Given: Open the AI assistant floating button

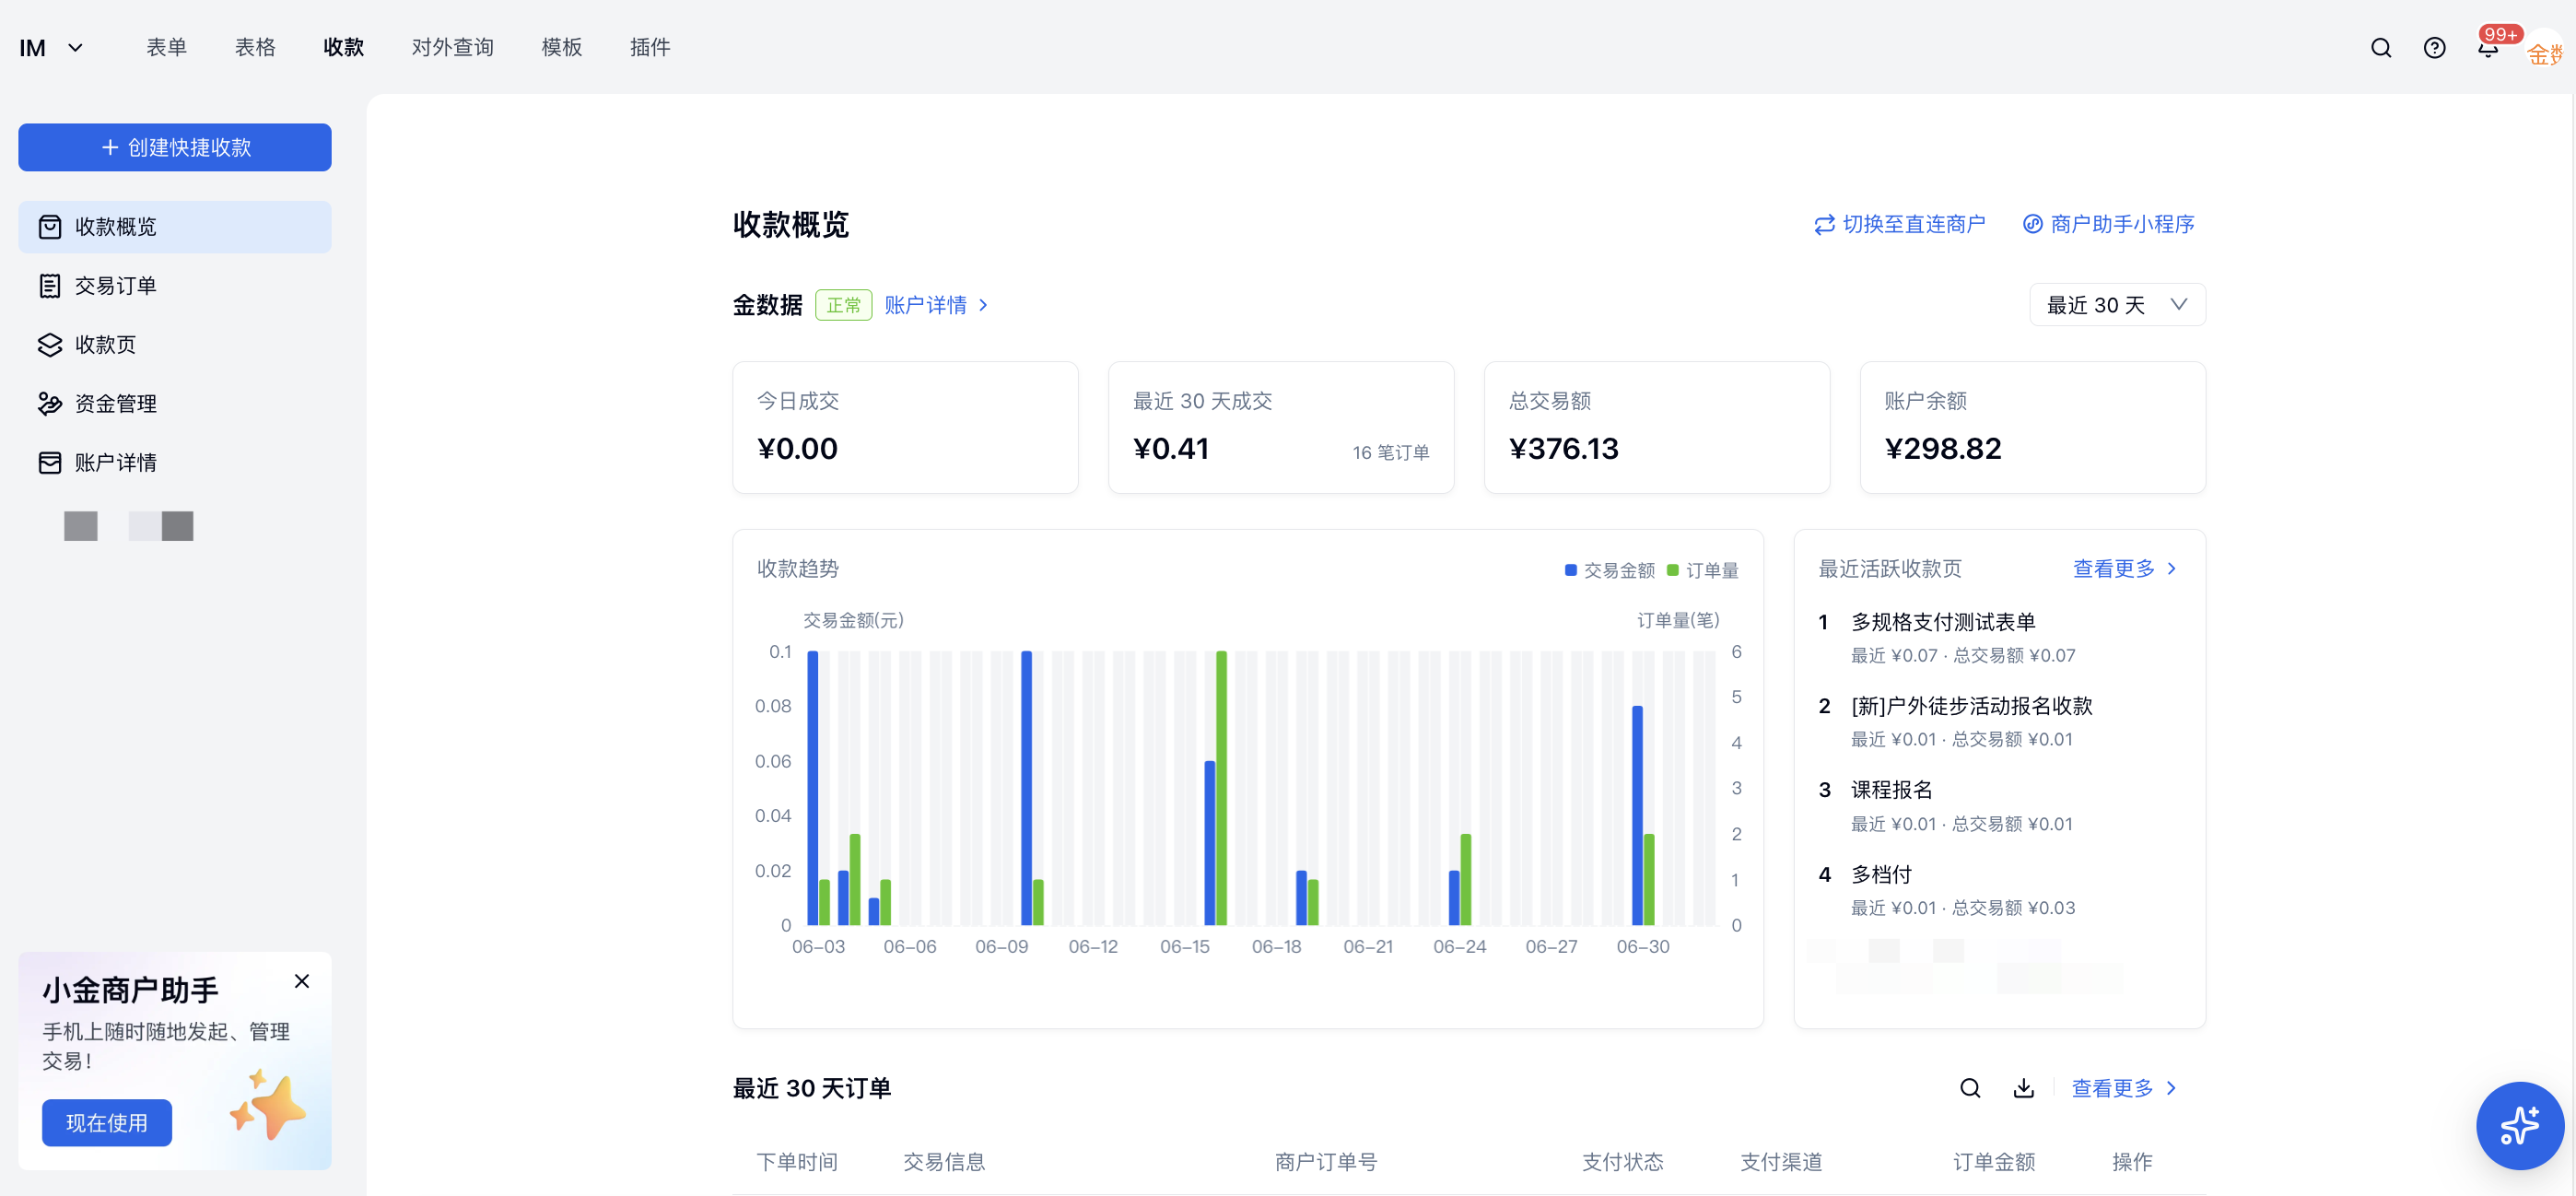Looking at the screenshot, I should pos(2520,1125).
